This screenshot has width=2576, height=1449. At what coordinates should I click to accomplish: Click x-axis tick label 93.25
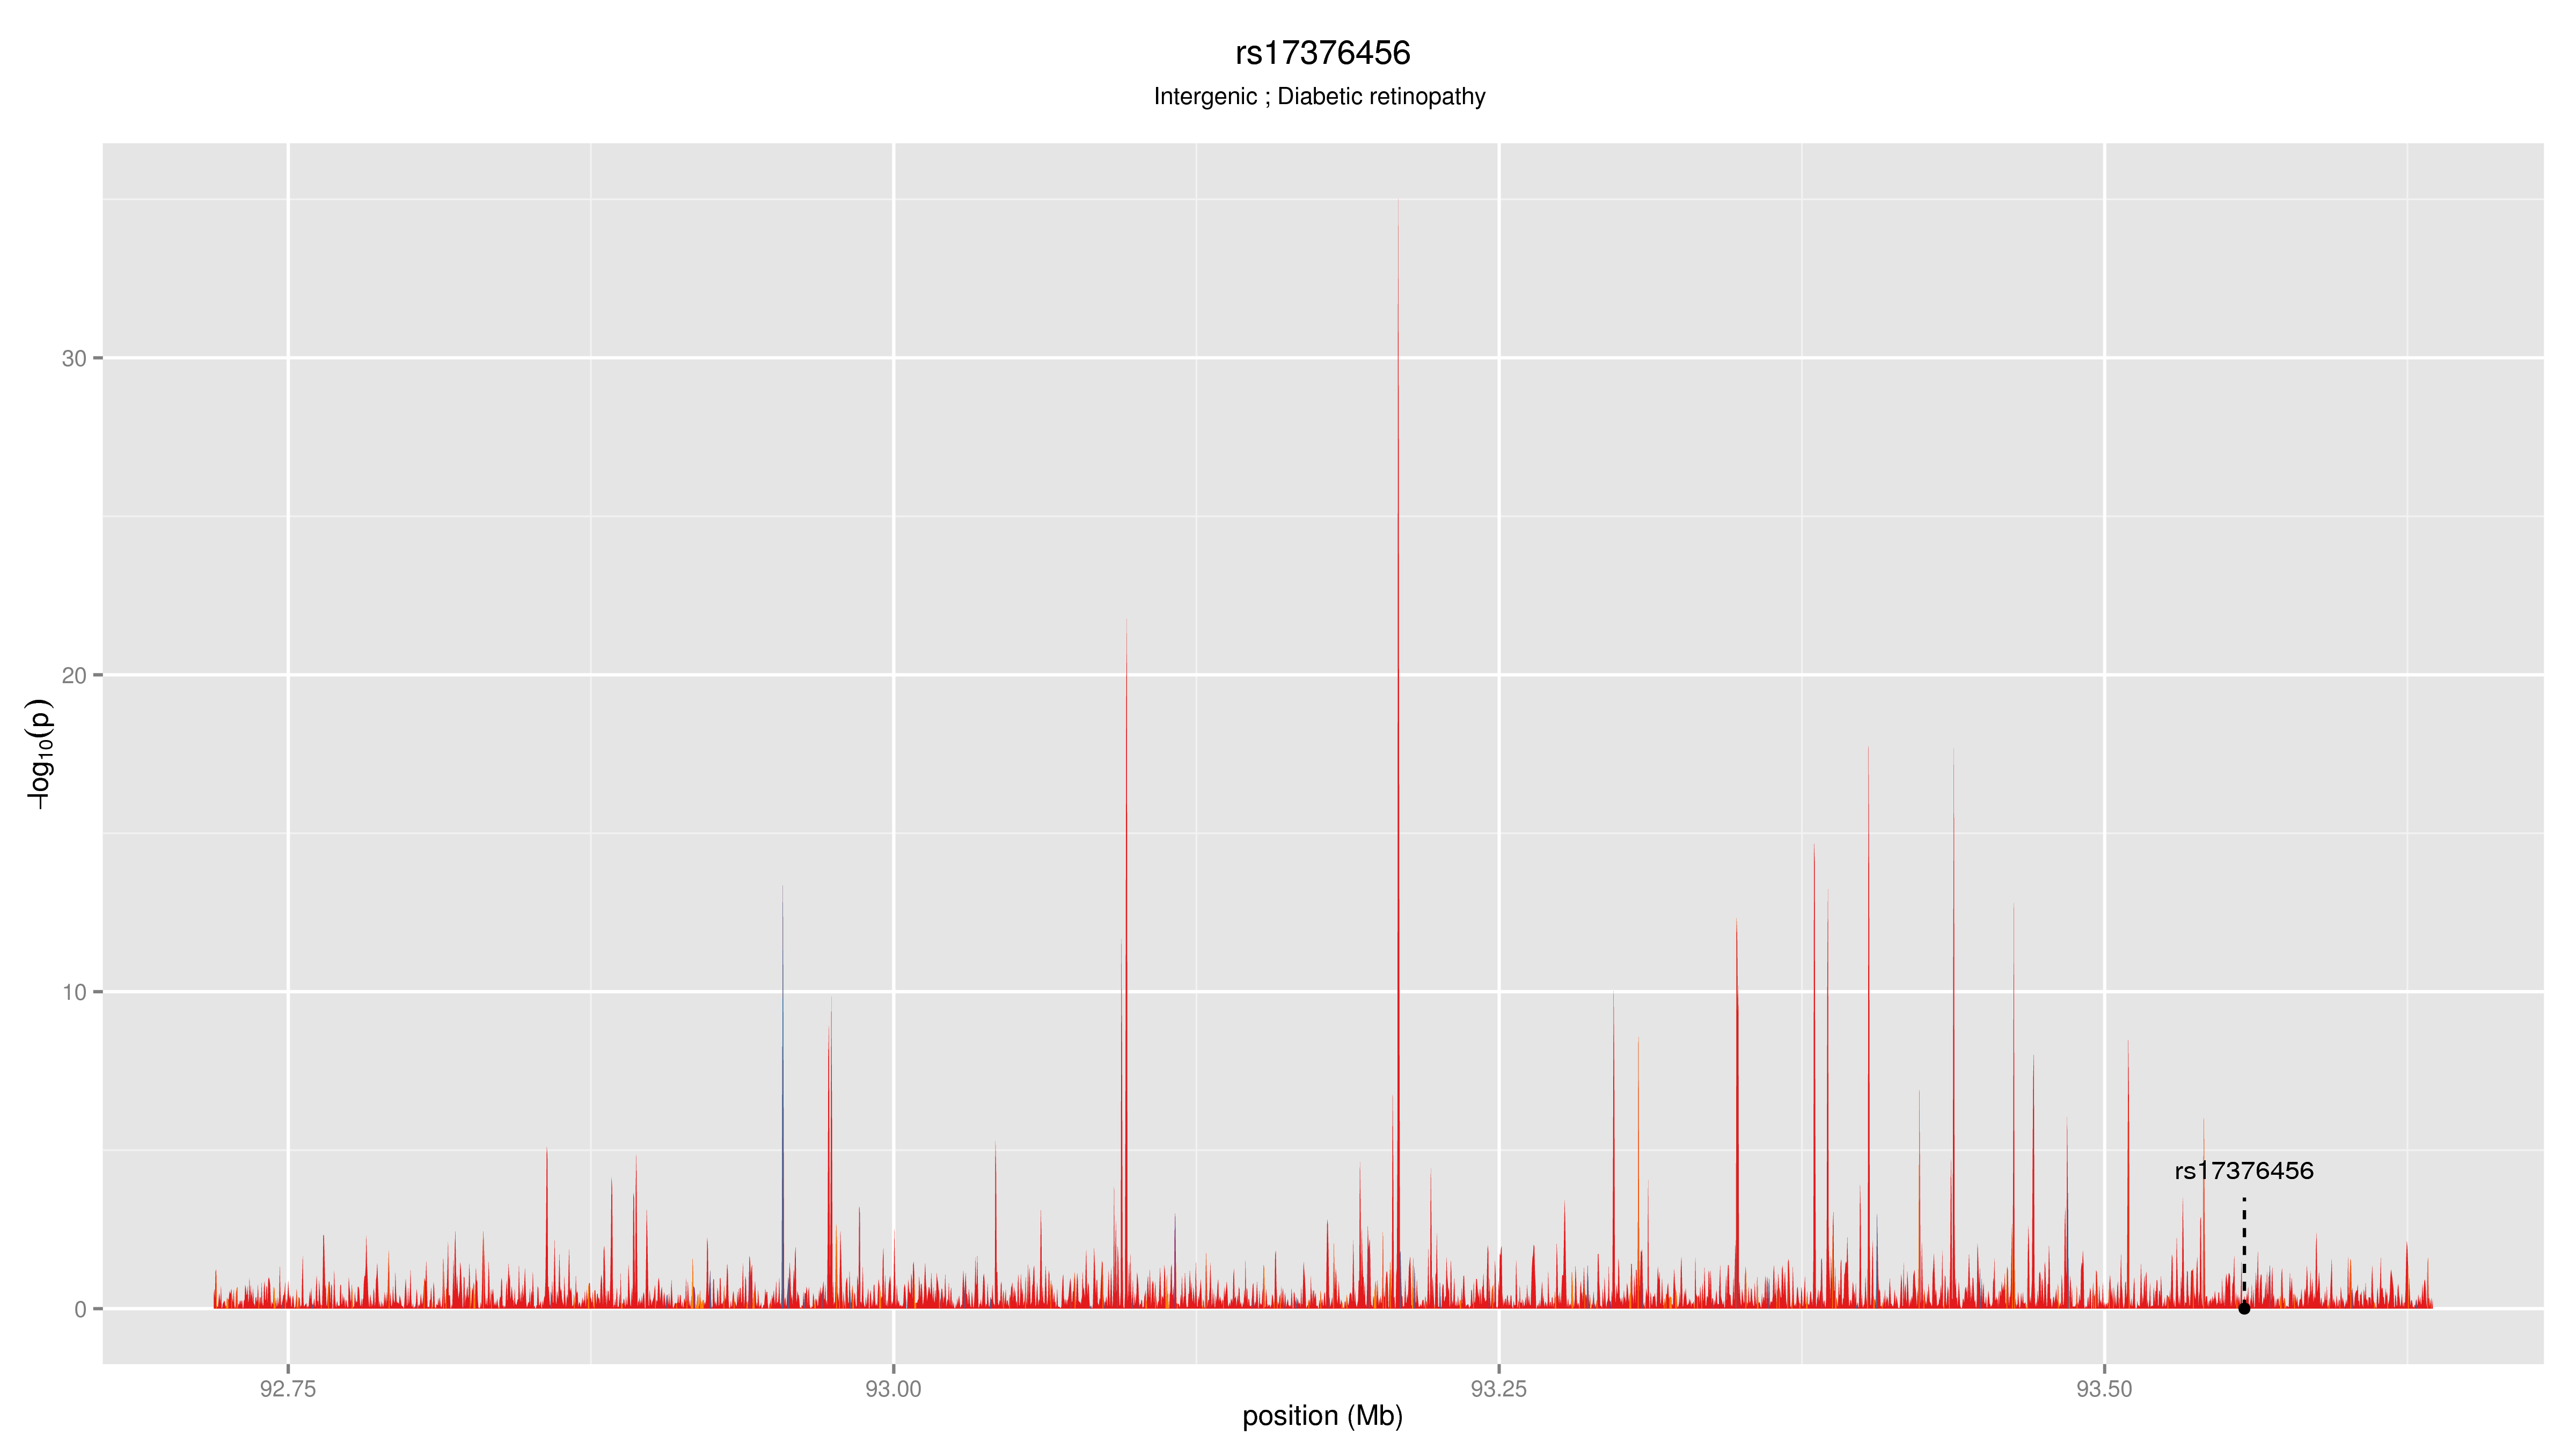coord(1499,1389)
